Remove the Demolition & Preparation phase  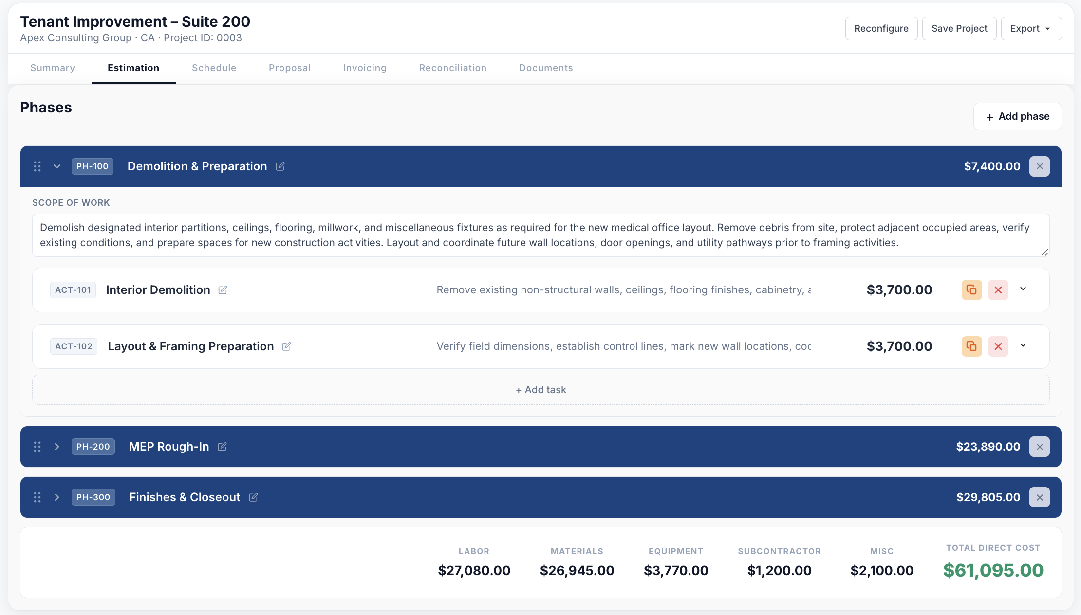pos(1039,166)
